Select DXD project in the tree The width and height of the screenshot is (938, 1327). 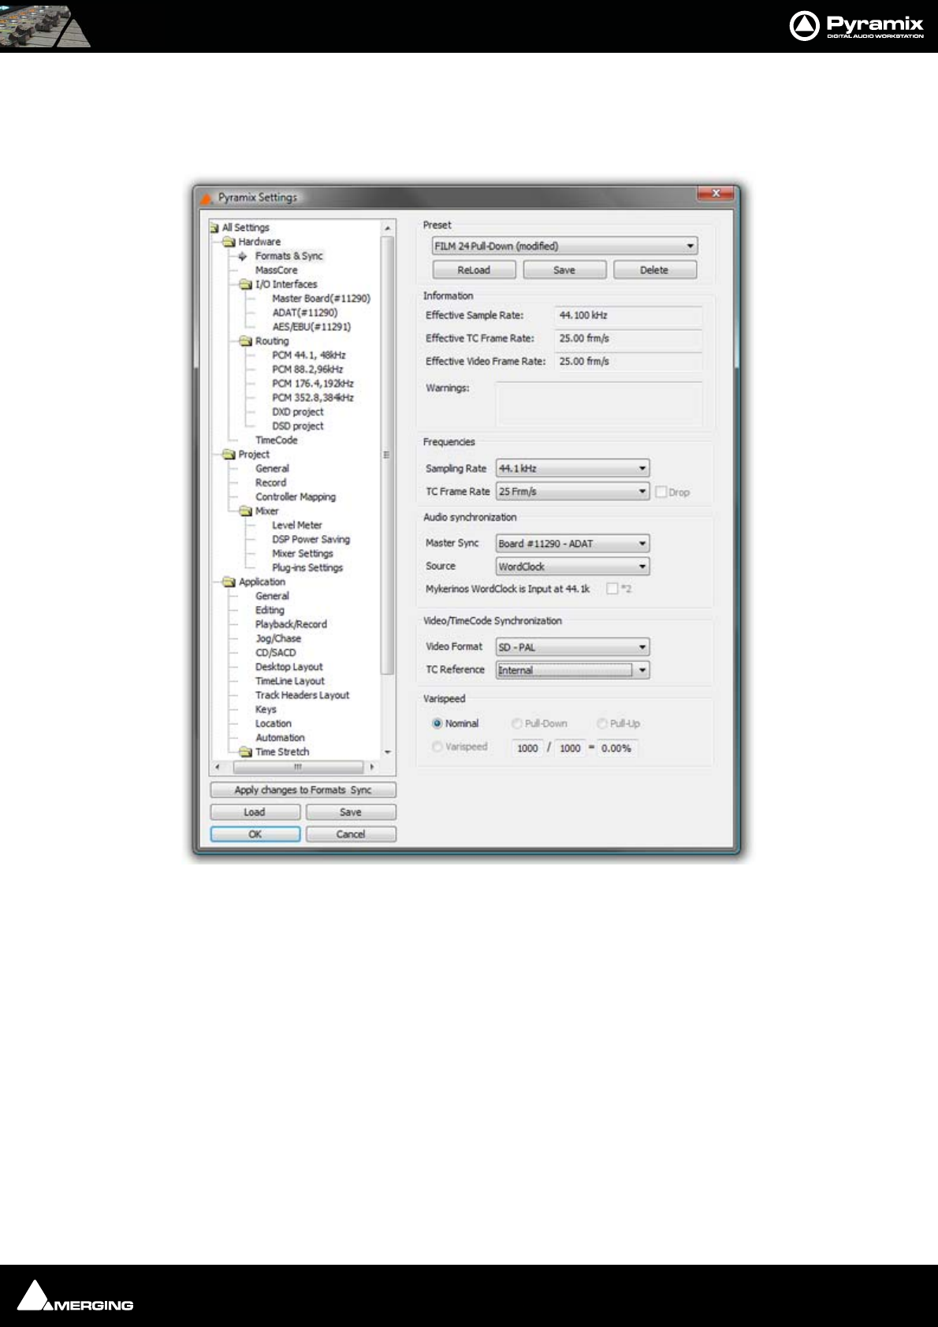click(297, 412)
